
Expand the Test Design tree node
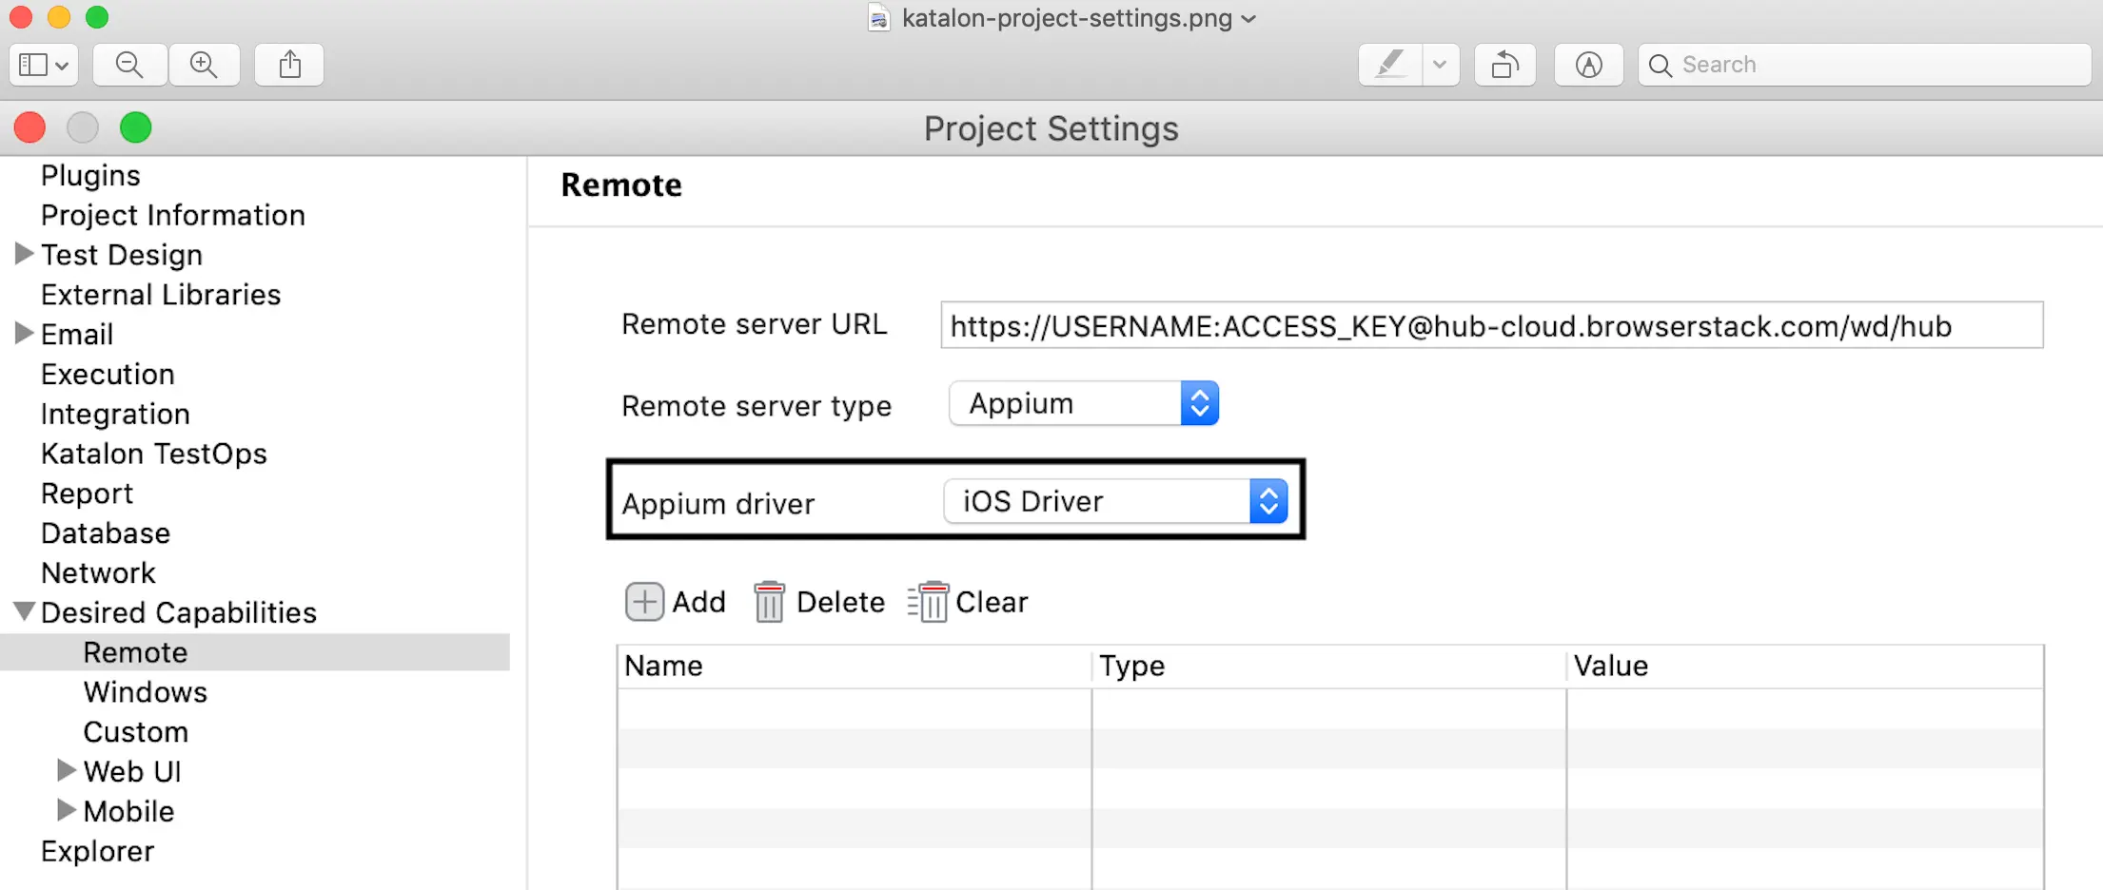click(x=25, y=254)
